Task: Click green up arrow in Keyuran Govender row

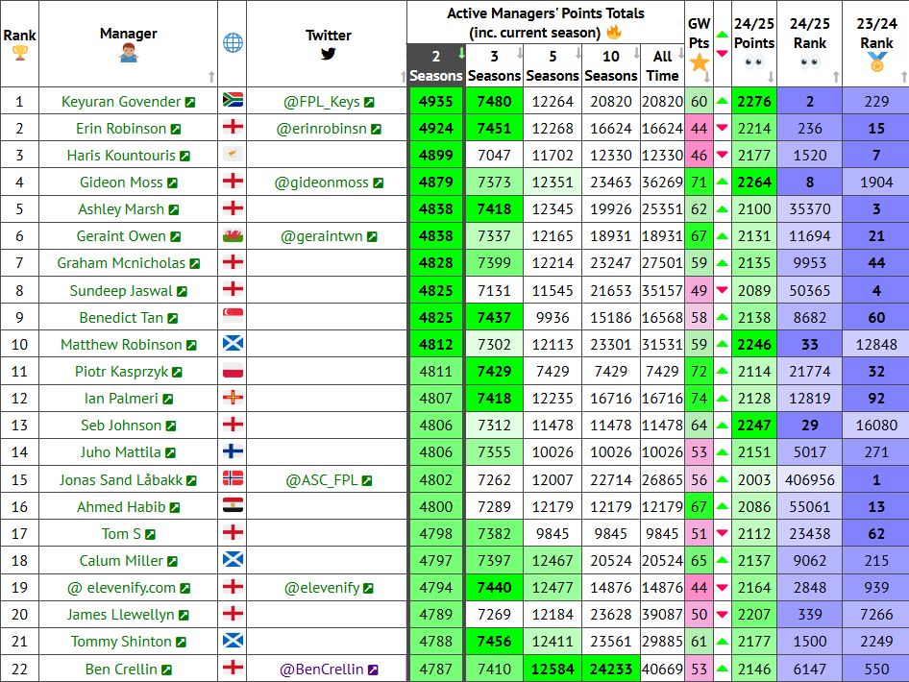Action: tap(722, 102)
